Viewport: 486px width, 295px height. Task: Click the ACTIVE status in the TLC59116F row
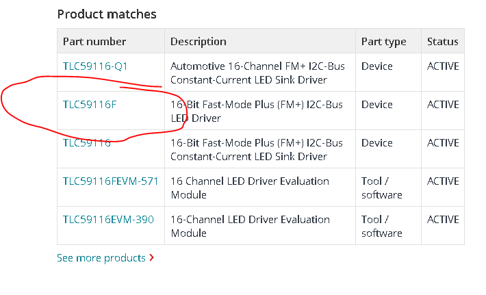(443, 105)
